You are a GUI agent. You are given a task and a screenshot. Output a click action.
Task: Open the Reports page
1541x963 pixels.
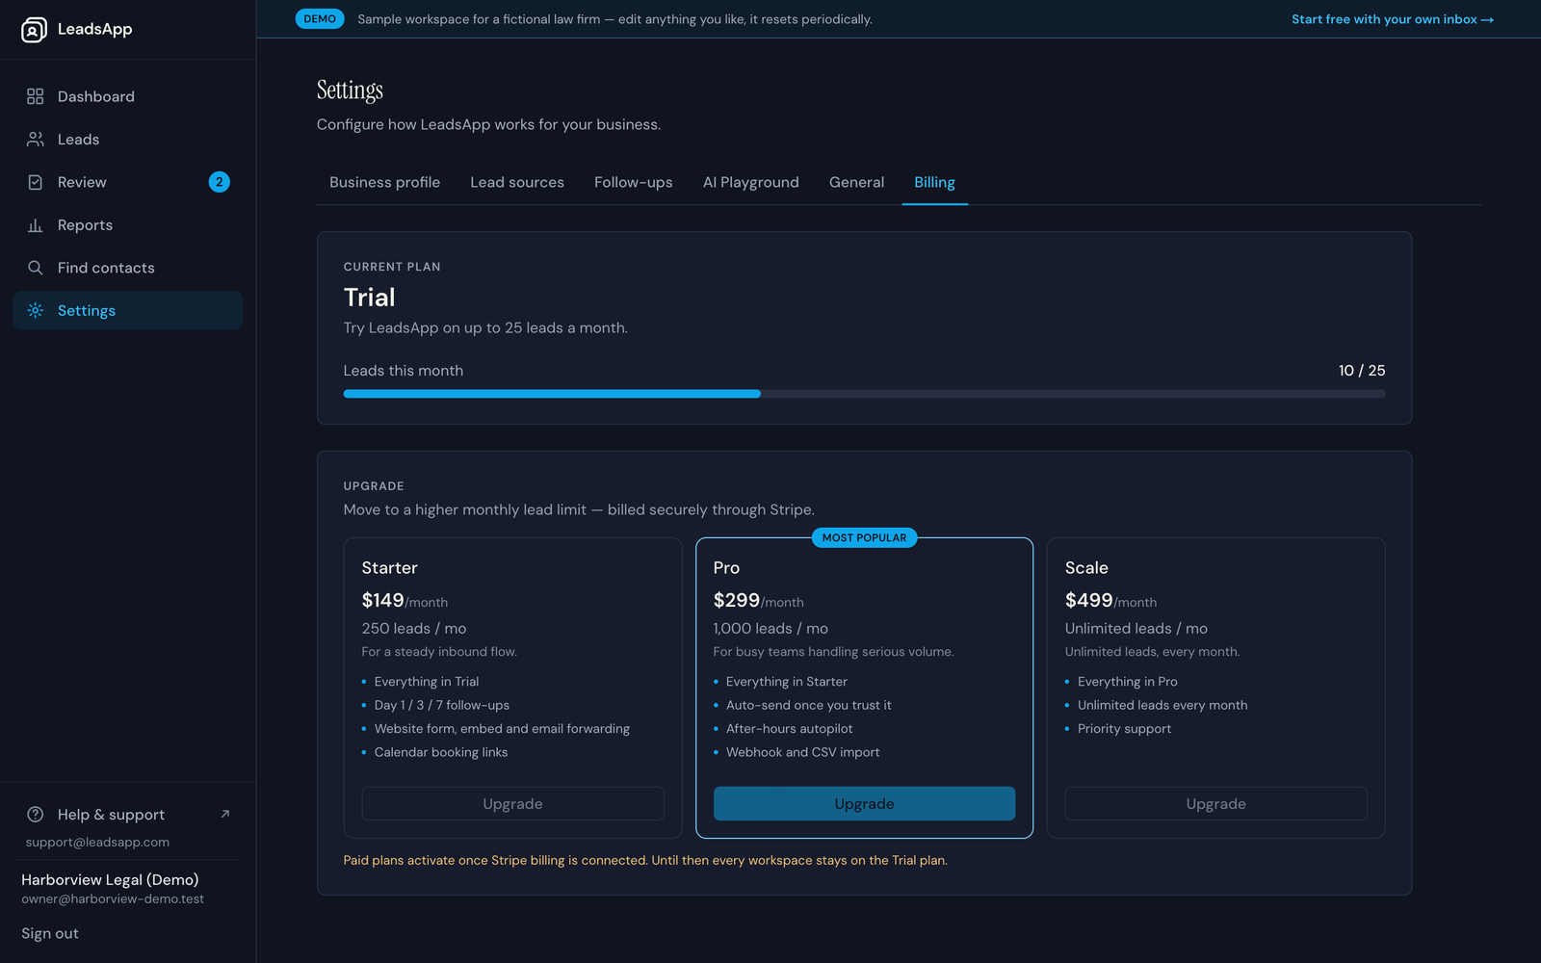click(127, 225)
